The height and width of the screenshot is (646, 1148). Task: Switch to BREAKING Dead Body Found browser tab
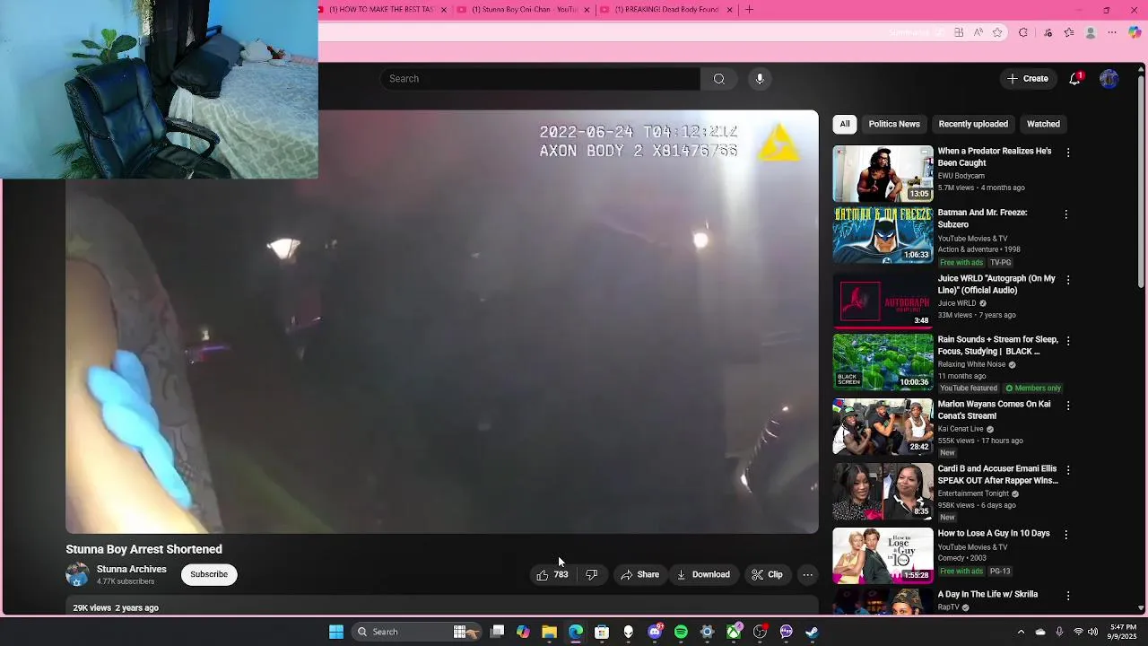coord(666,10)
